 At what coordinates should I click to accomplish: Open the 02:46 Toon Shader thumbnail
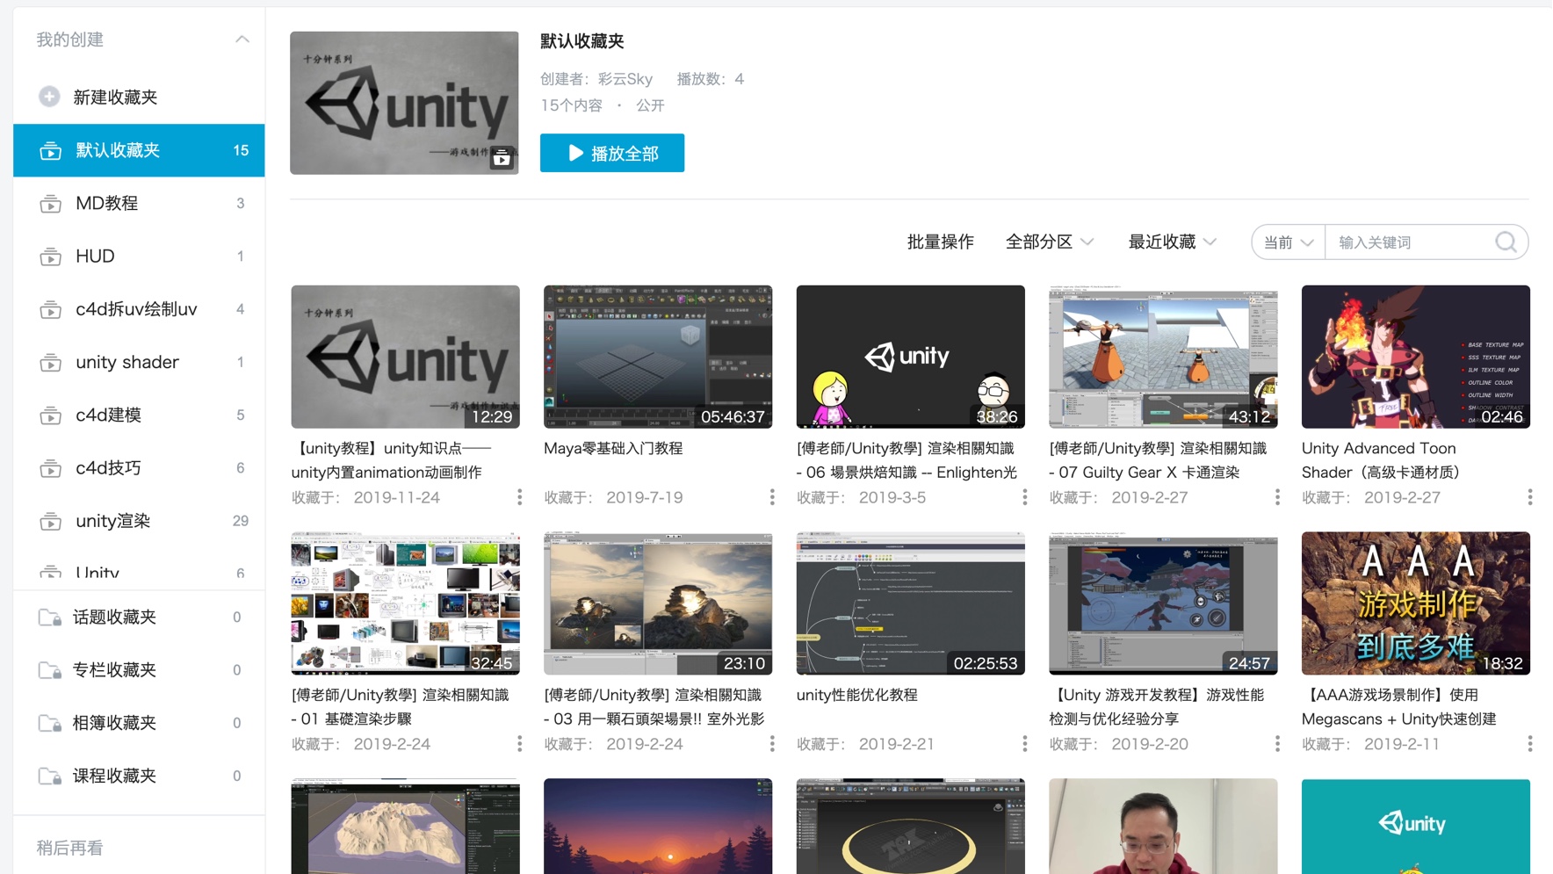pyautogui.click(x=1416, y=357)
